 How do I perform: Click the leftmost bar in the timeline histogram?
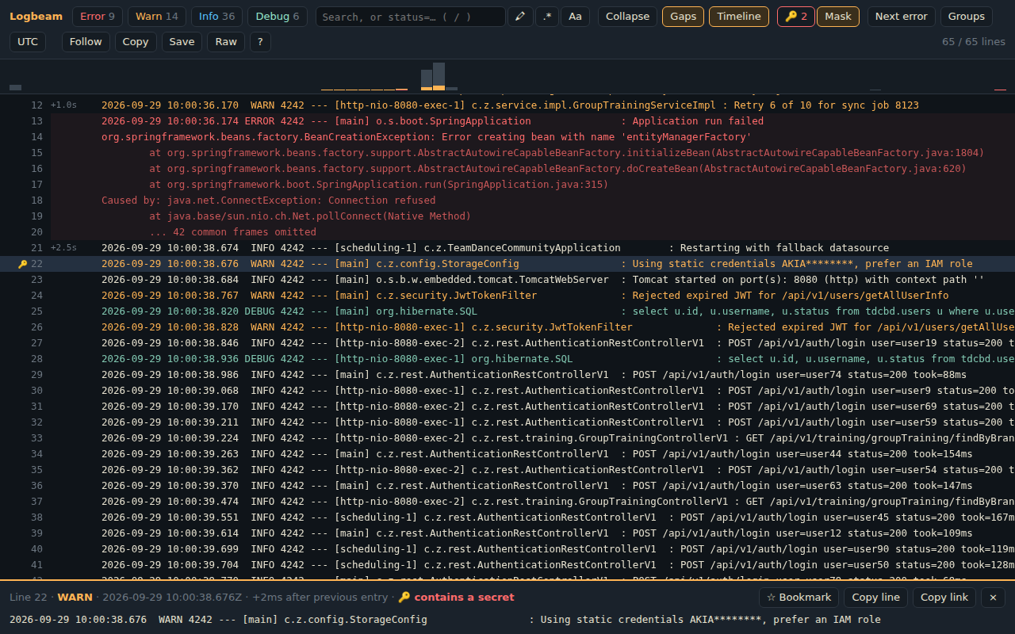15,87
